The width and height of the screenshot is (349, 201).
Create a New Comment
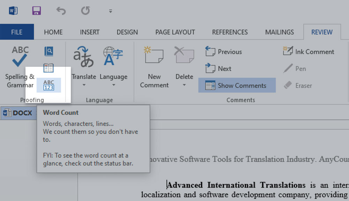pos(154,66)
